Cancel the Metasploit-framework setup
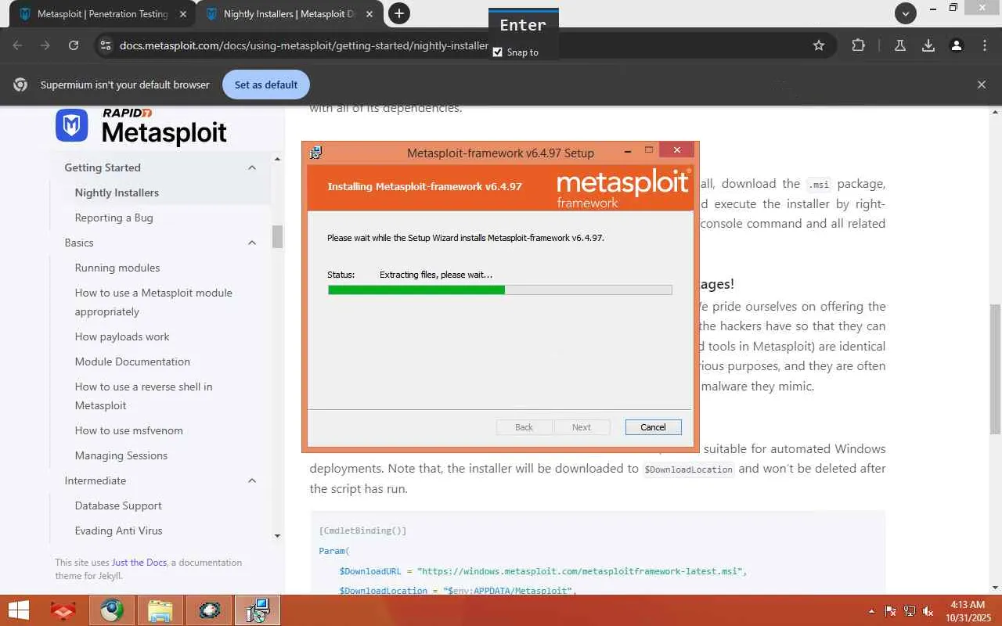The height and width of the screenshot is (626, 1002). (x=653, y=427)
